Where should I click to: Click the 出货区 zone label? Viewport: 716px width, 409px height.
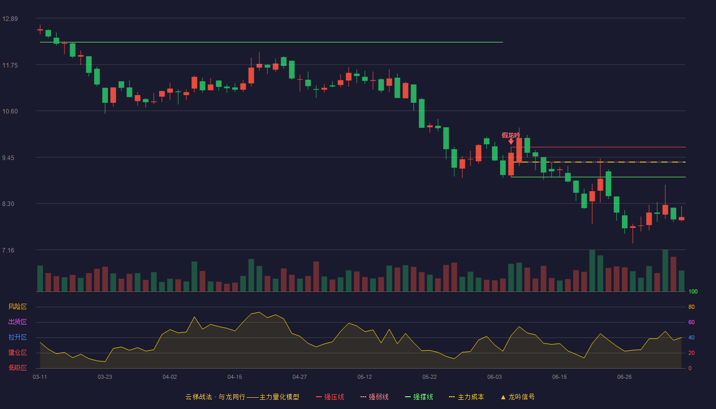click(x=17, y=322)
